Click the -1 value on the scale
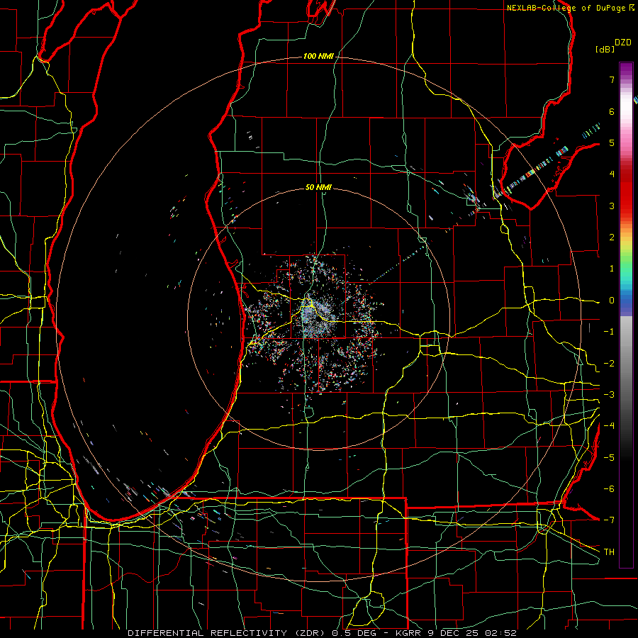638x638 pixels. tap(609, 332)
